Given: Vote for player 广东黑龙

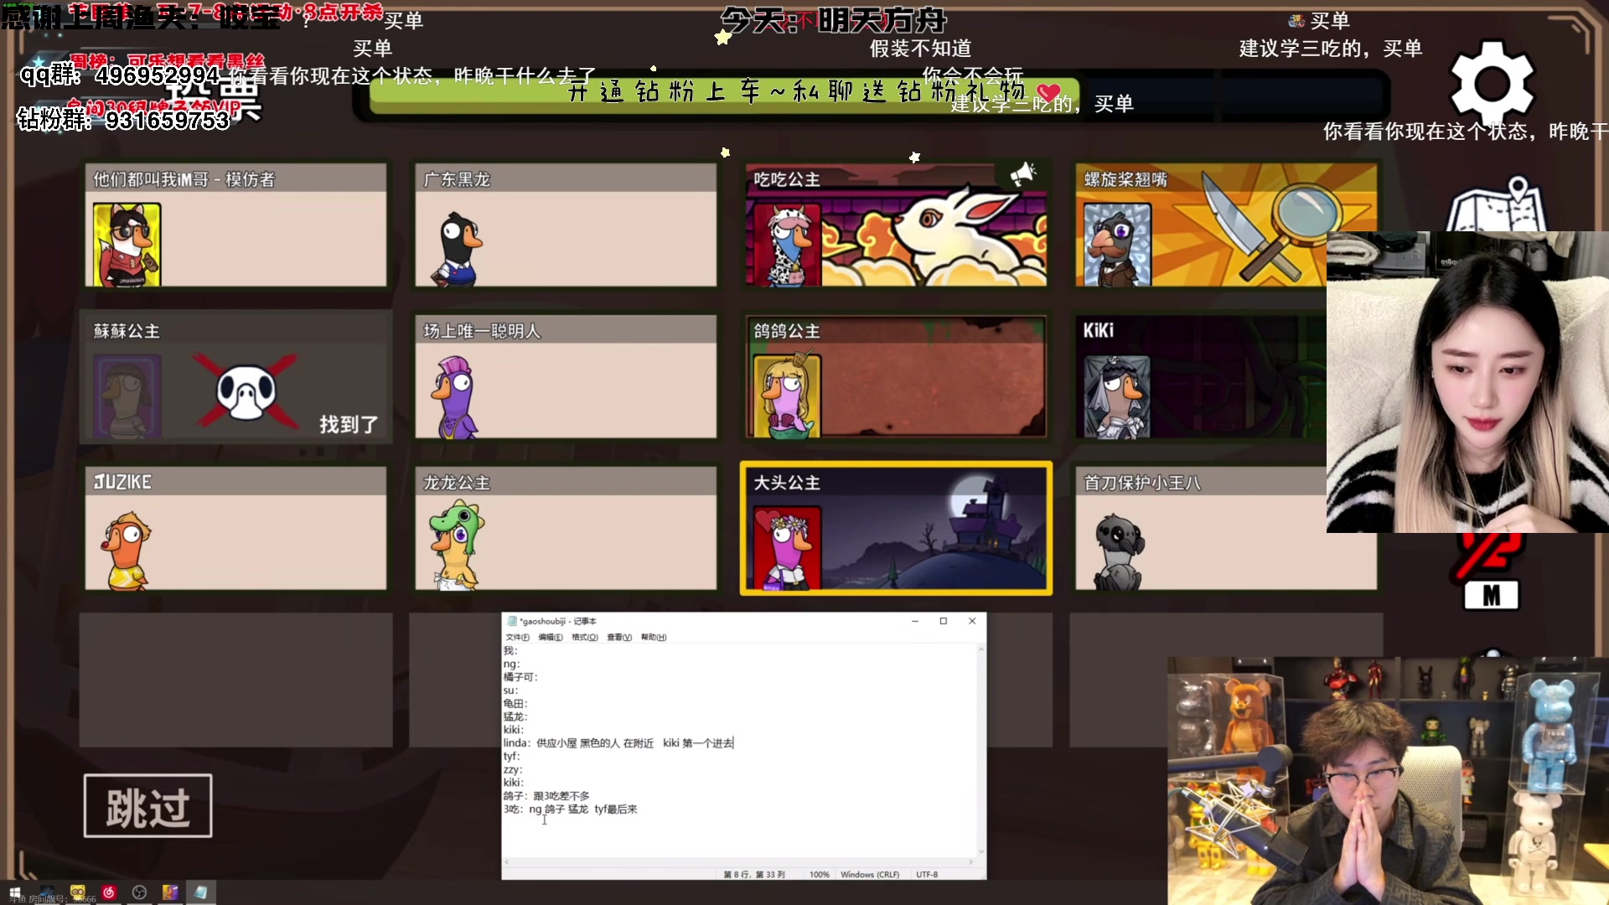Looking at the screenshot, I should (566, 225).
